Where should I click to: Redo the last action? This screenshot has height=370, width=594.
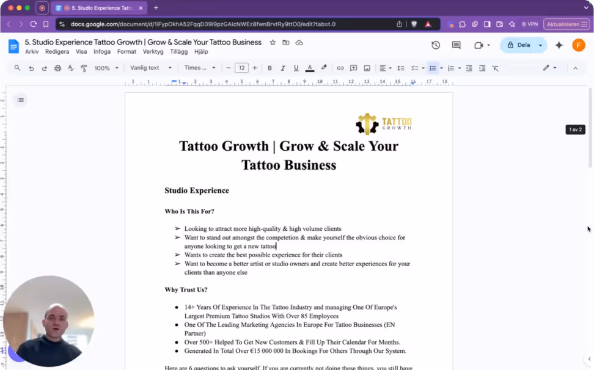[45, 68]
